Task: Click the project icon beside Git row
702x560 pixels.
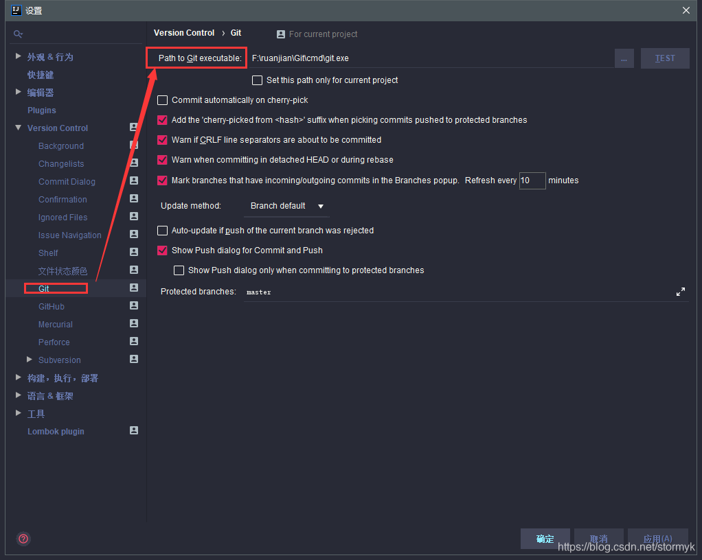Action: (x=133, y=288)
